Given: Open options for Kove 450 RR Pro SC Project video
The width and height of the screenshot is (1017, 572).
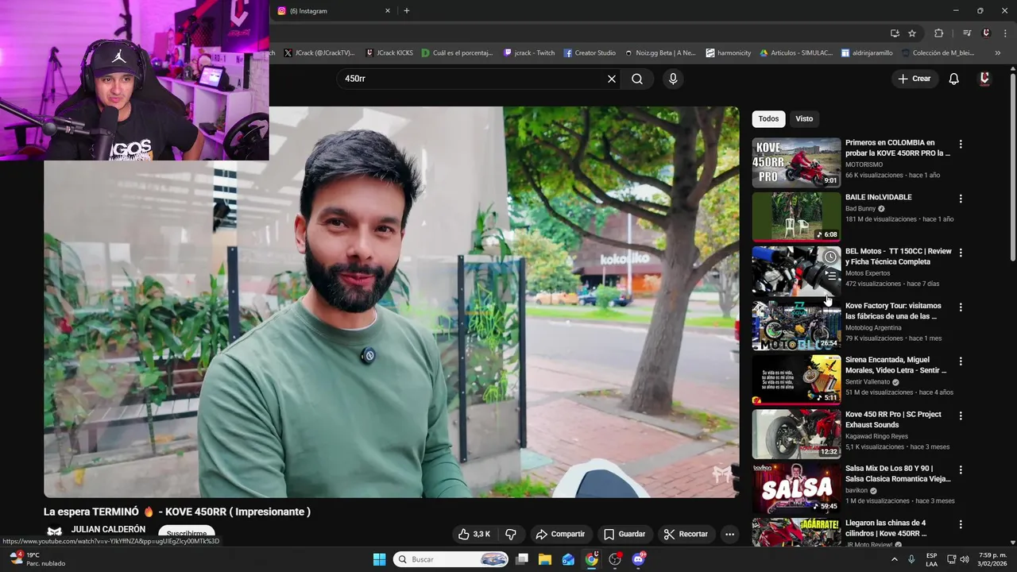Looking at the screenshot, I should [961, 415].
